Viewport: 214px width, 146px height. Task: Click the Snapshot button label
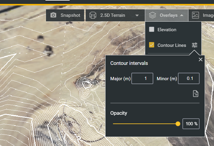(70, 15)
